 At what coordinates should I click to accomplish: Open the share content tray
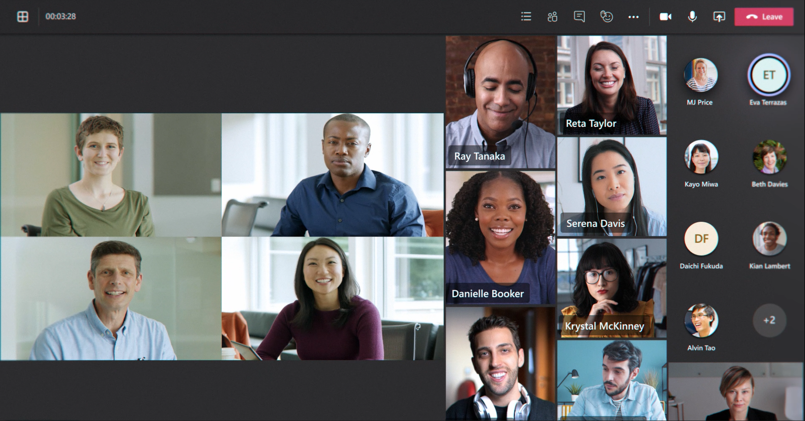719,17
